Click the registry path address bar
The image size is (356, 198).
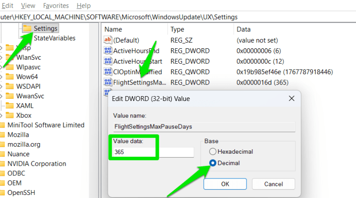tap(178, 17)
